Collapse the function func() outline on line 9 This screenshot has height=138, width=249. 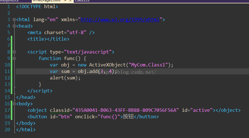tap(14, 58)
